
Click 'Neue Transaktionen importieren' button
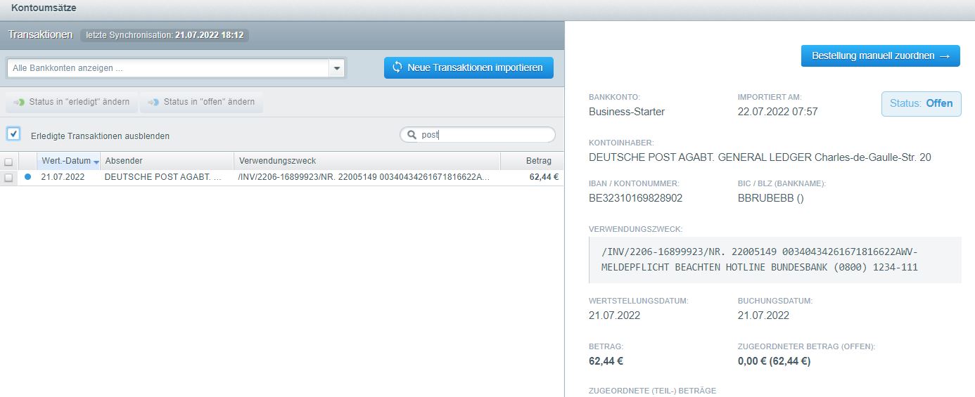(469, 67)
